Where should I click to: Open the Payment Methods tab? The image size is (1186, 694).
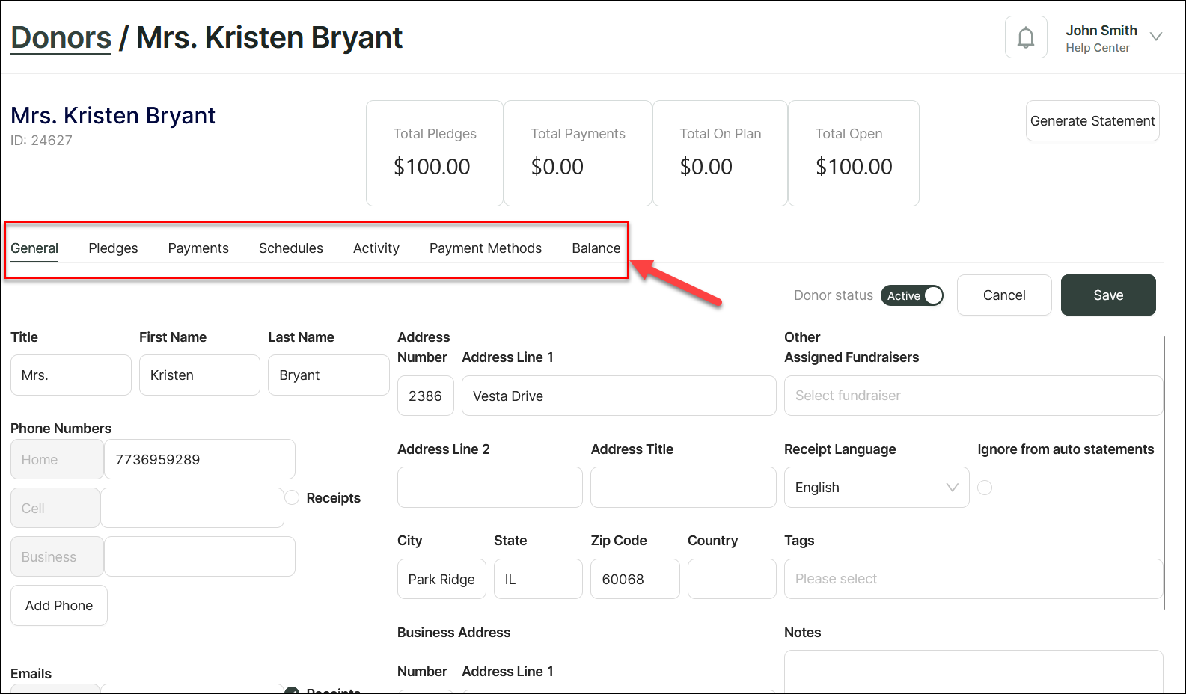[485, 248]
